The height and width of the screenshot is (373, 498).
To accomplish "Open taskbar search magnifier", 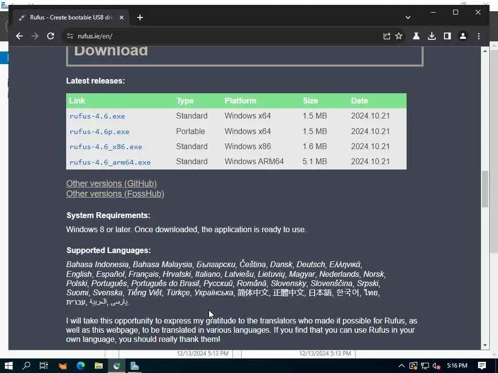I will point(26,366).
